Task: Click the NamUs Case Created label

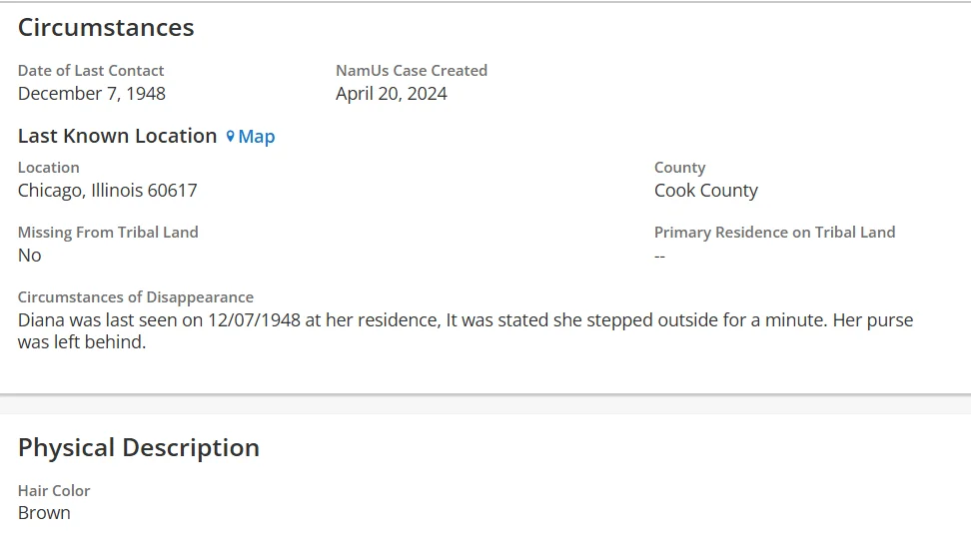Action: (412, 71)
